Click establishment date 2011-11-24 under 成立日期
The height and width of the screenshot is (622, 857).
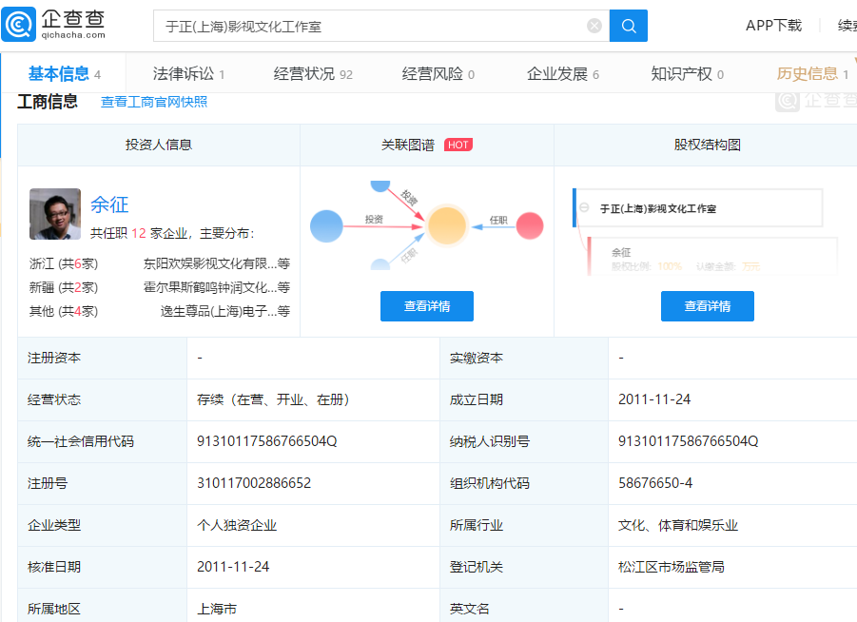coord(654,399)
